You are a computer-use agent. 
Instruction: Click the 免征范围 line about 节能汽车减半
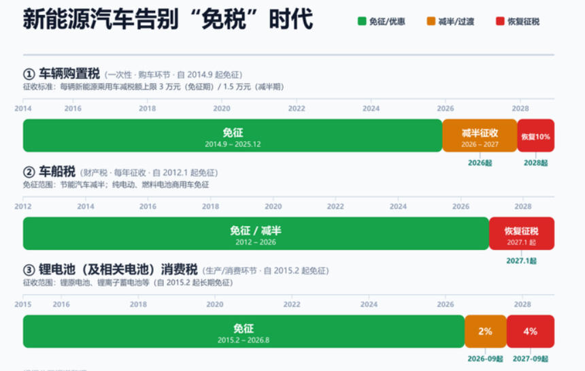(116, 184)
